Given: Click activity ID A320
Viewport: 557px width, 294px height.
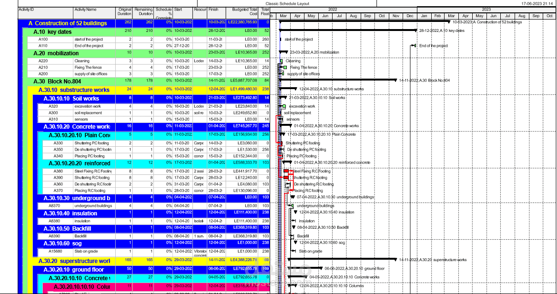Looking at the screenshot, I should pos(53,106).
